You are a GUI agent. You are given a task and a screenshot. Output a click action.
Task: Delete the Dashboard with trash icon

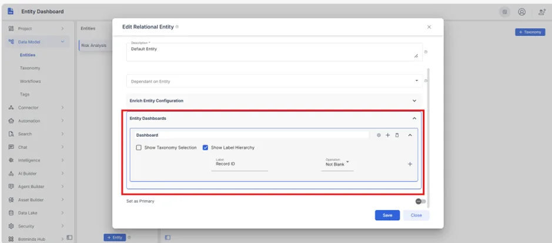point(397,135)
